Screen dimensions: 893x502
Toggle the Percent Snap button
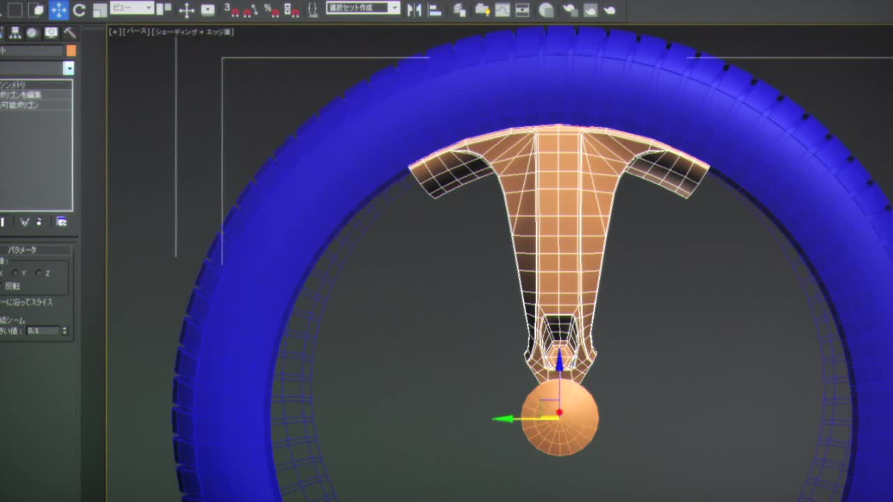pyautogui.click(x=271, y=10)
